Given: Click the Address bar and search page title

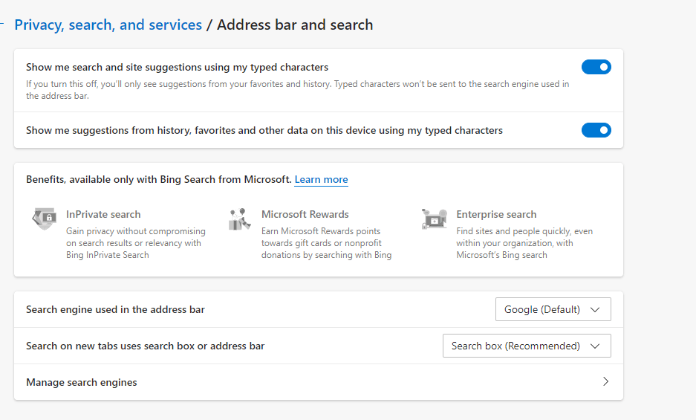Looking at the screenshot, I should pos(295,25).
